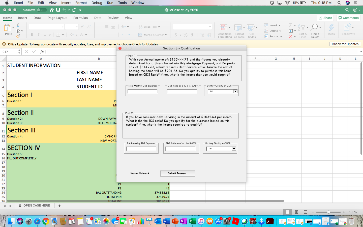Open the Formulas ribbon tab

click(x=80, y=18)
